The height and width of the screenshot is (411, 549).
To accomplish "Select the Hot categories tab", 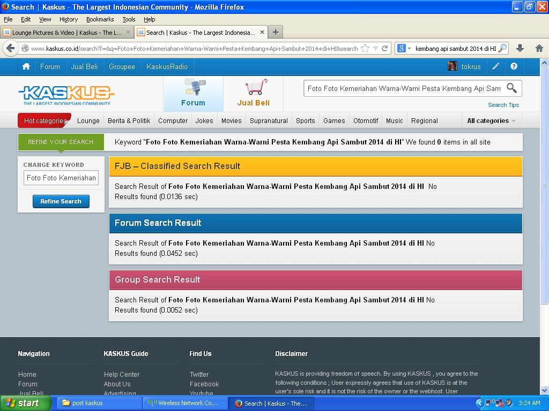I will (45, 120).
